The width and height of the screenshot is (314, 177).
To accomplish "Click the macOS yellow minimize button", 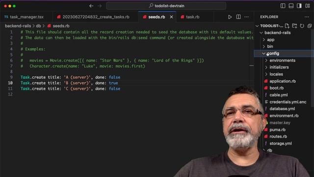I will coord(10,6).
